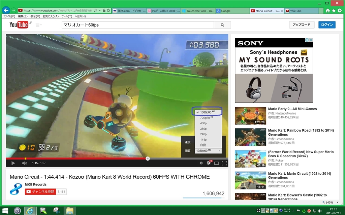Click the security lock icon in address bar
Viewport: 345px width, 215px height.
point(104,10)
